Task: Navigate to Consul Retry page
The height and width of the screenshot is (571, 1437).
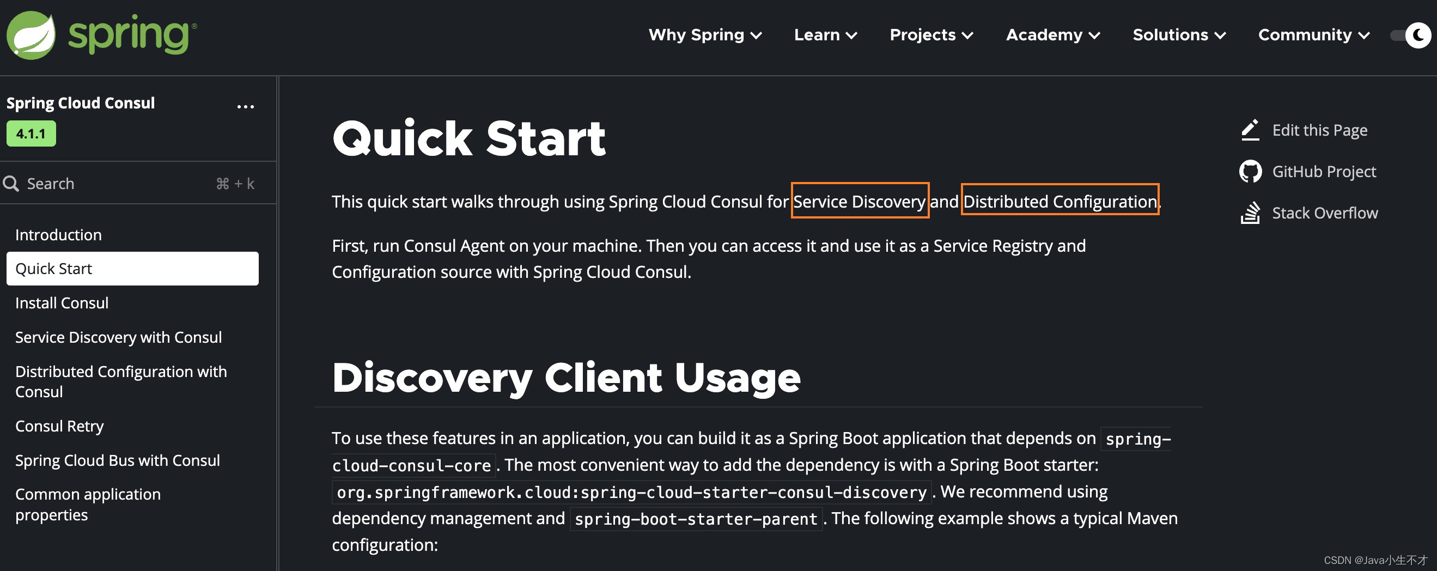Action: point(60,426)
